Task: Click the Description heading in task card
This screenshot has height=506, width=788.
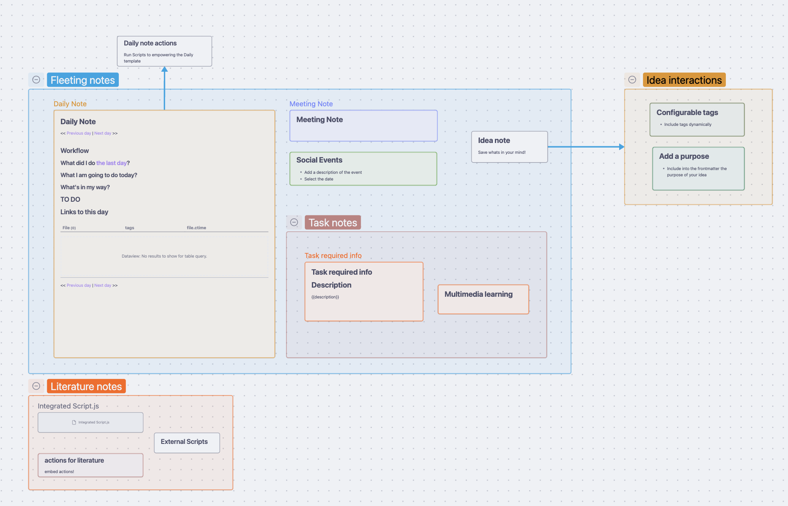Action: click(331, 285)
